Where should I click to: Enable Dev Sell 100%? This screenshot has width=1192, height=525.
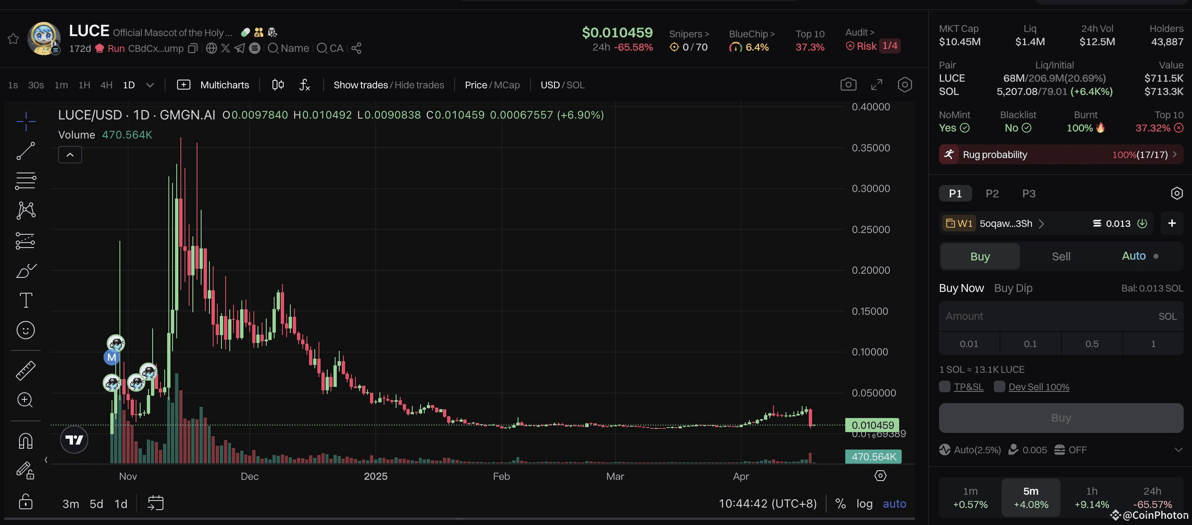coord(1000,386)
